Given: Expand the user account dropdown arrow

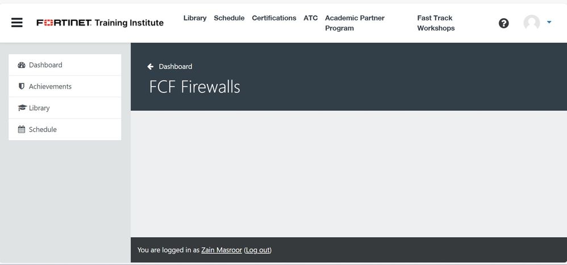Looking at the screenshot, I should point(549,23).
